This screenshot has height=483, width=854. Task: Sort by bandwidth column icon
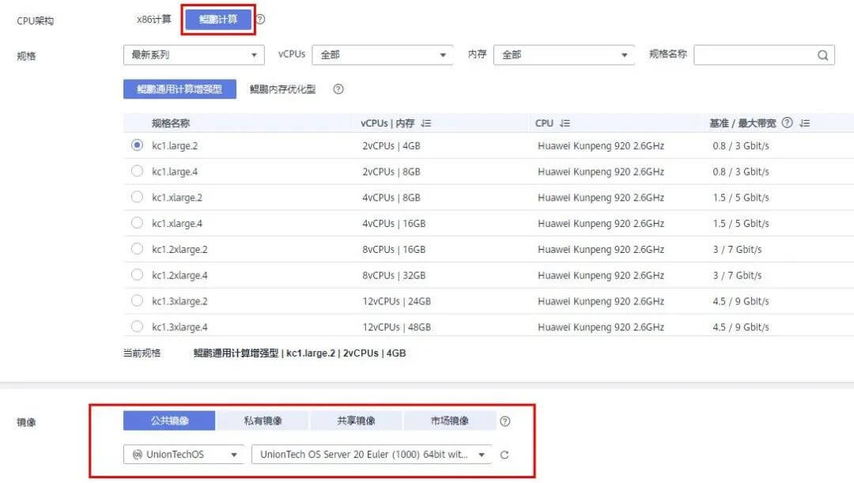[x=804, y=123]
